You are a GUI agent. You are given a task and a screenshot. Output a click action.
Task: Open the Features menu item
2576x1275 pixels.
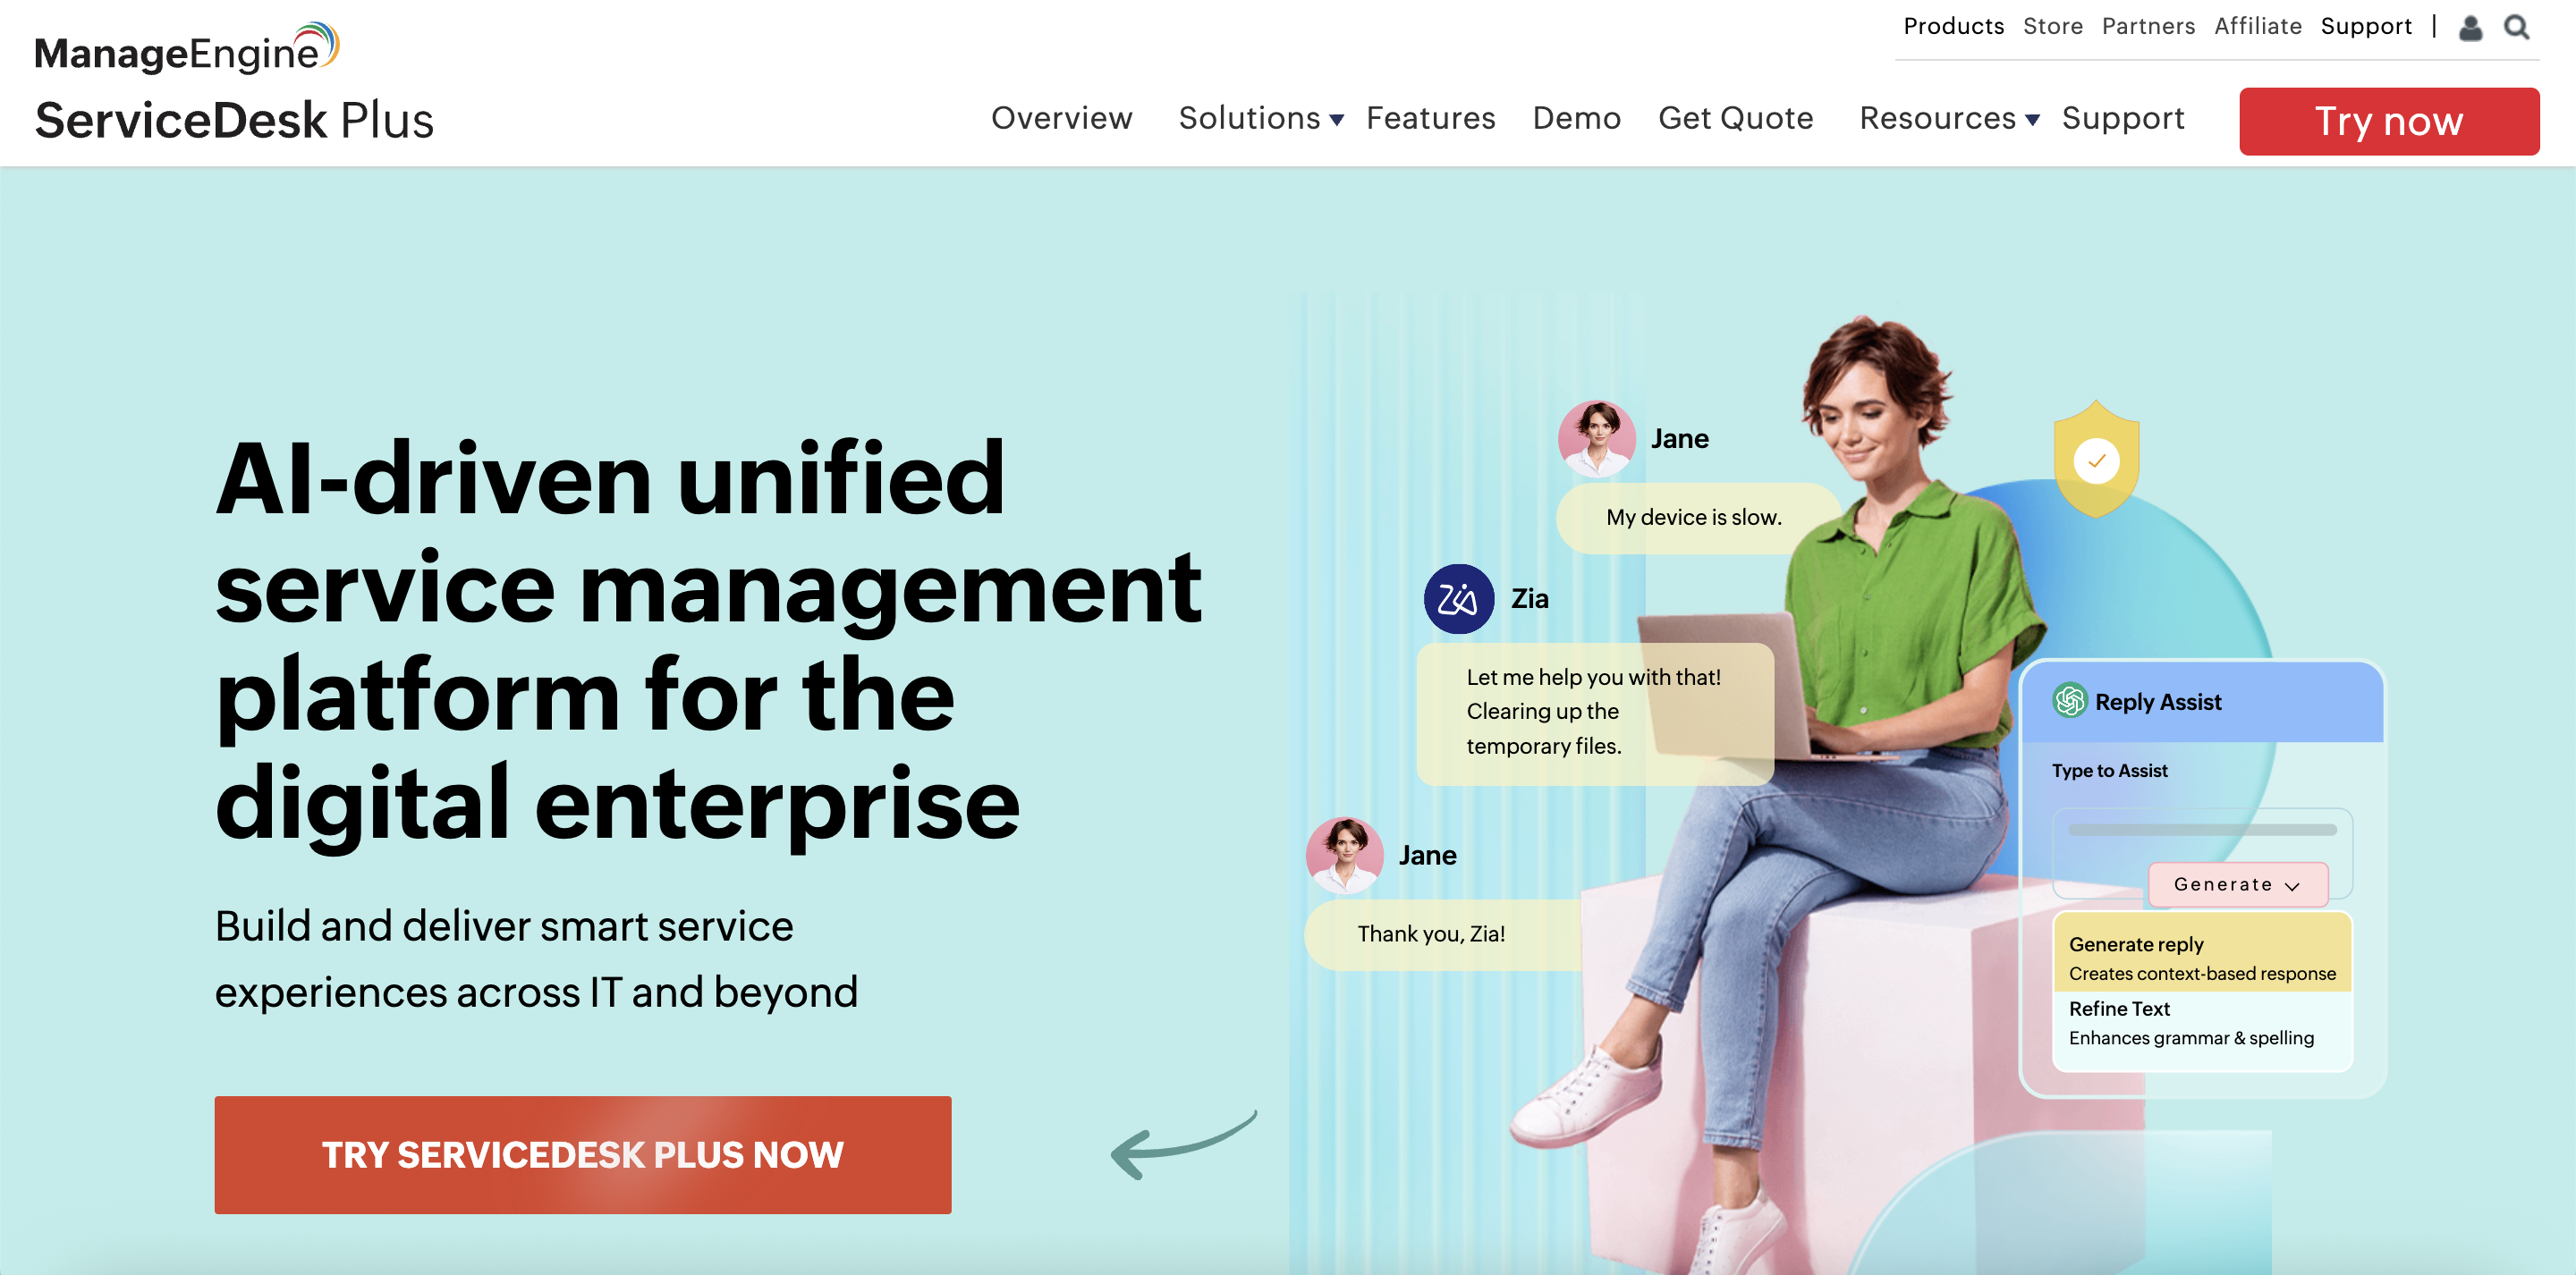tap(1431, 118)
